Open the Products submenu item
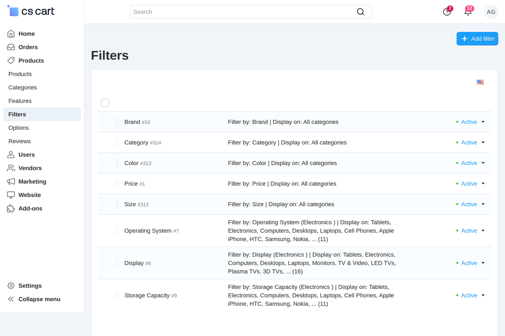The width and height of the screenshot is (505, 336). (42, 74)
